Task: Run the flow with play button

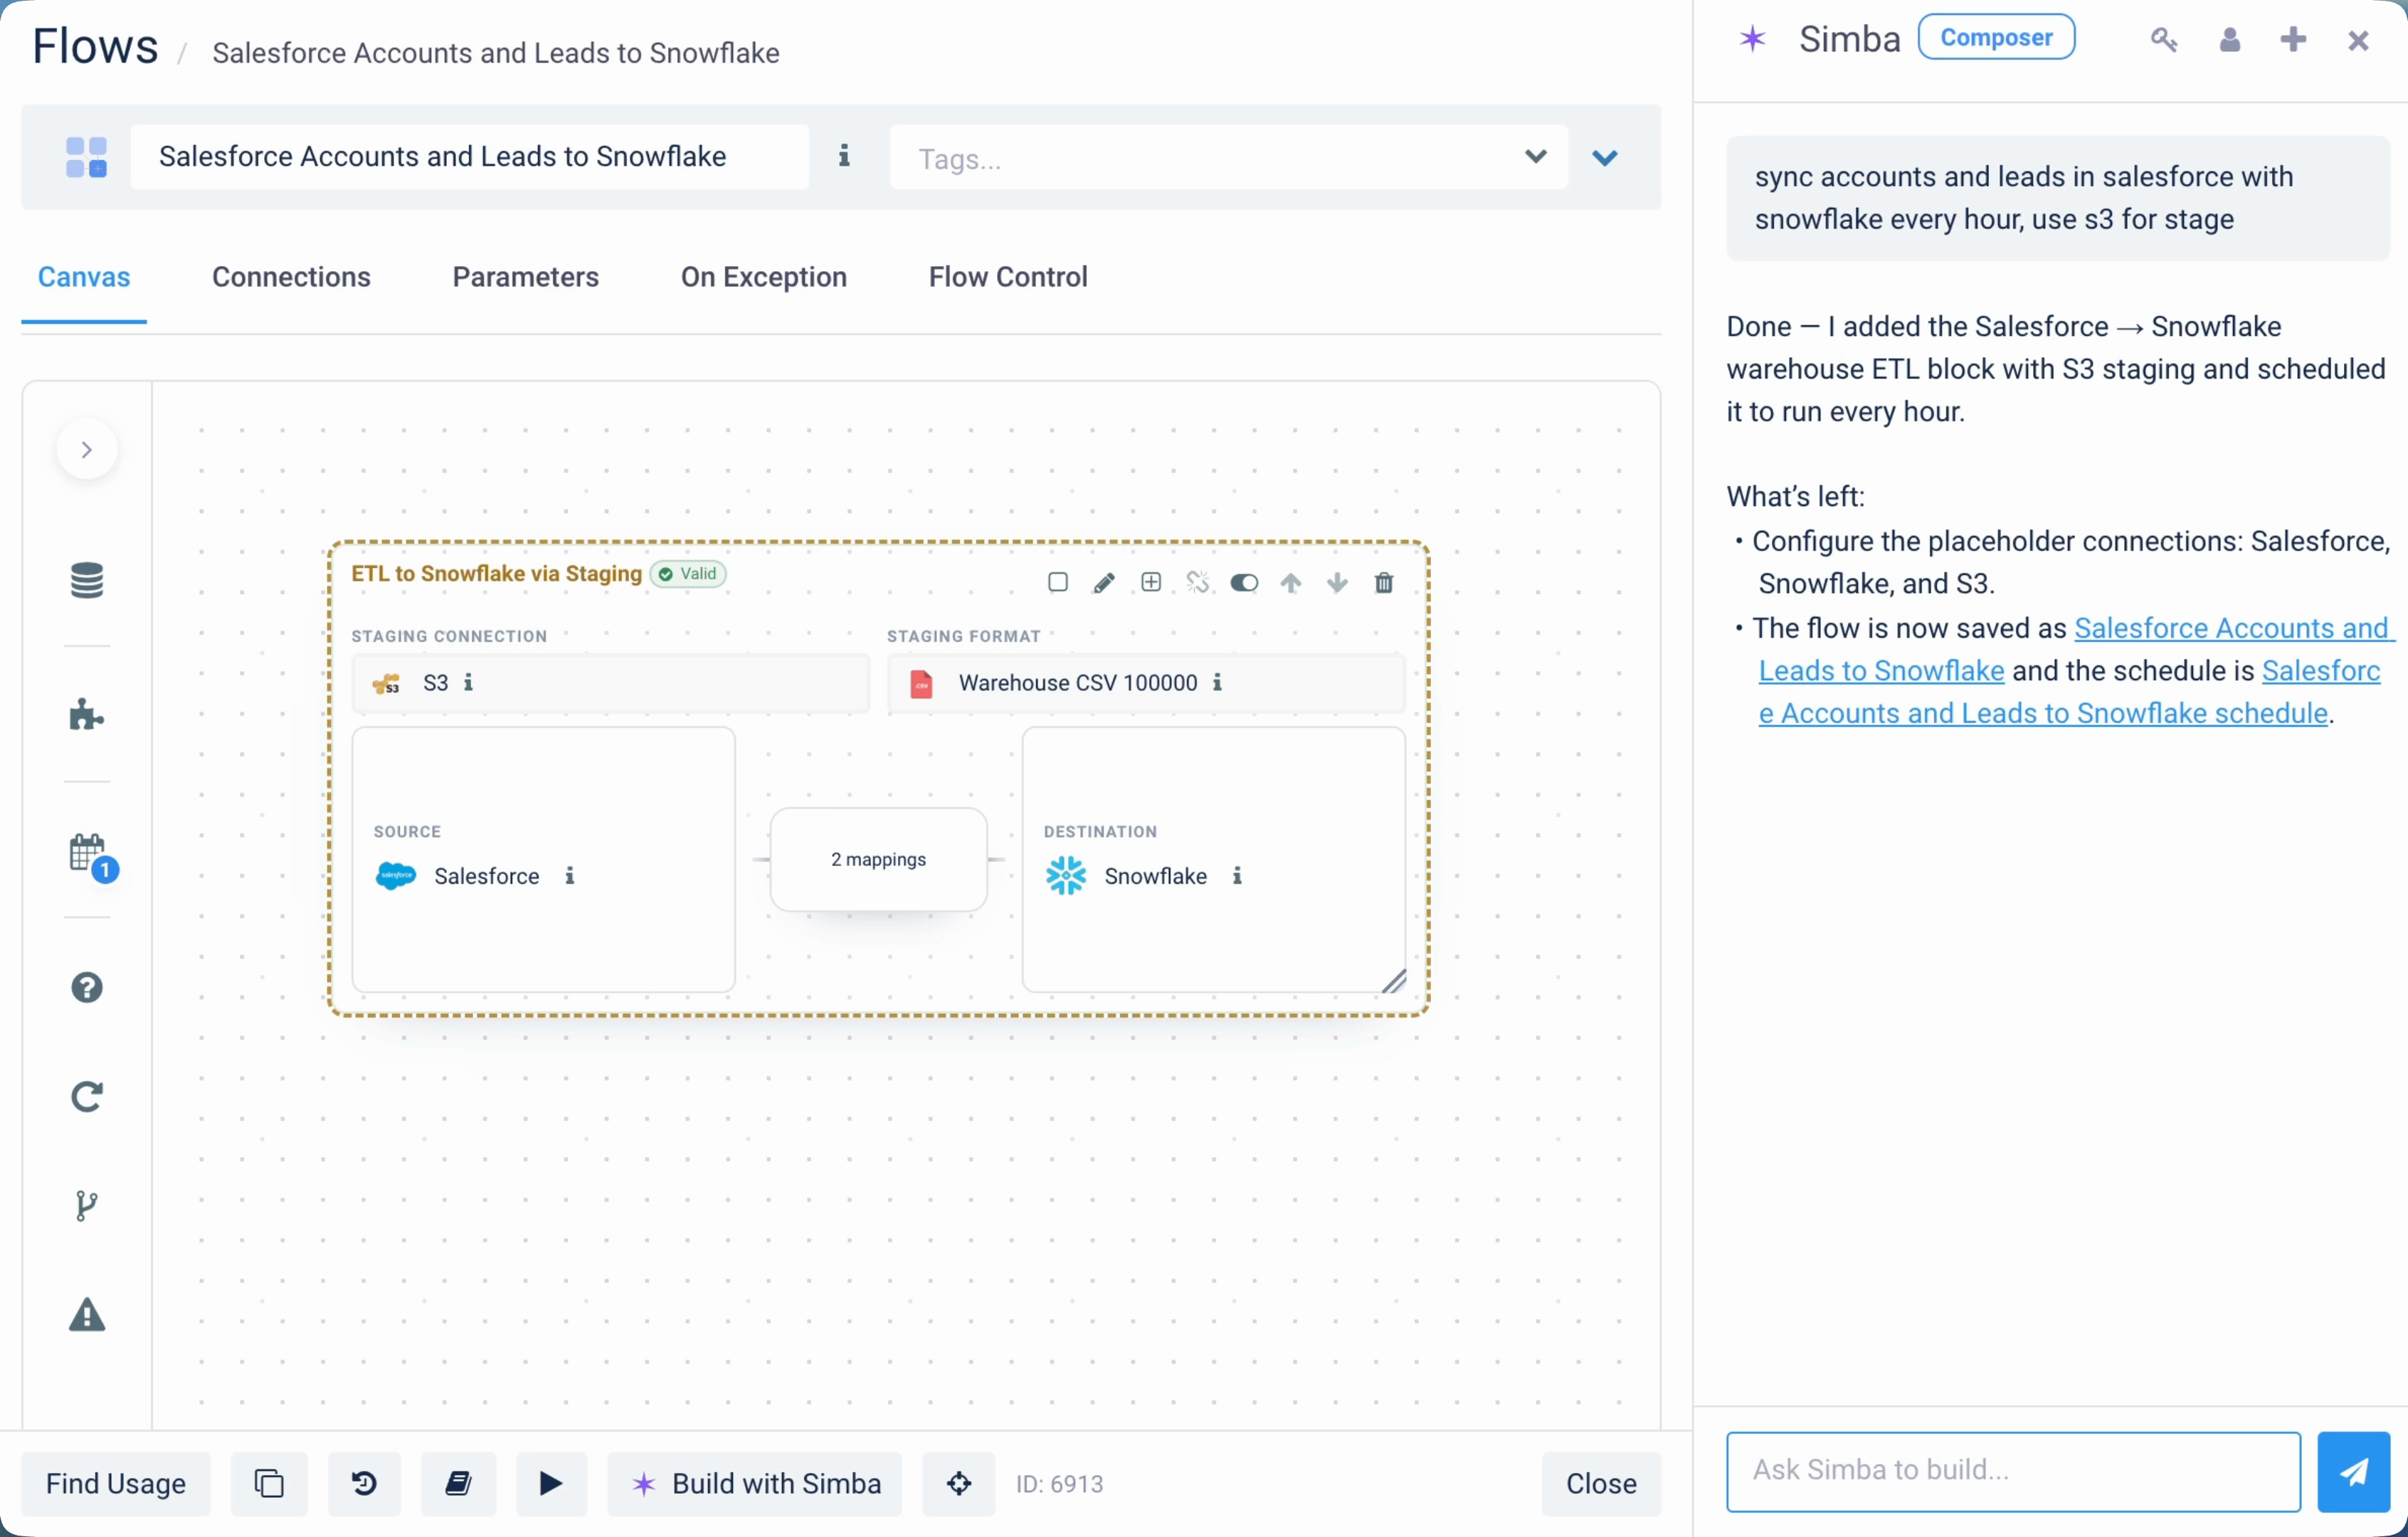Action: pos(551,1484)
